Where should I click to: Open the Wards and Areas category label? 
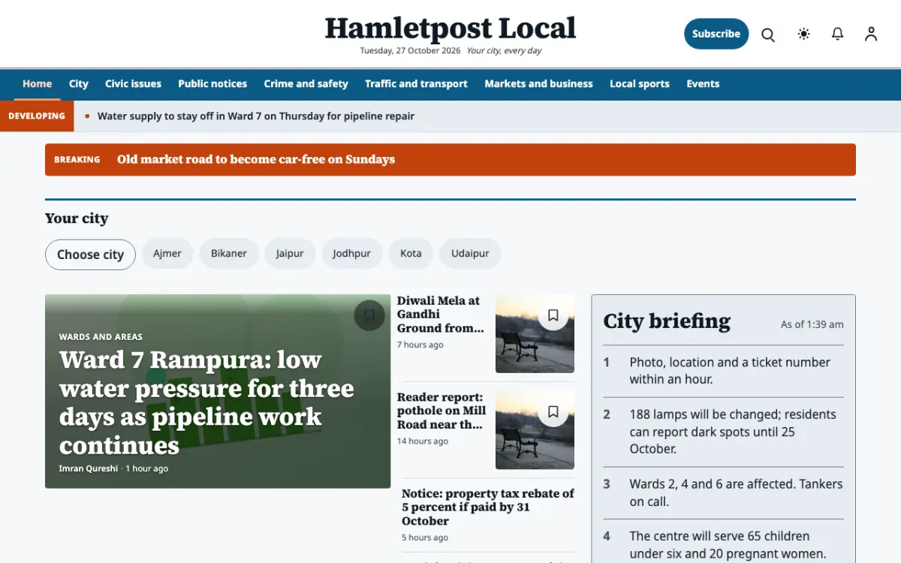[x=101, y=337]
